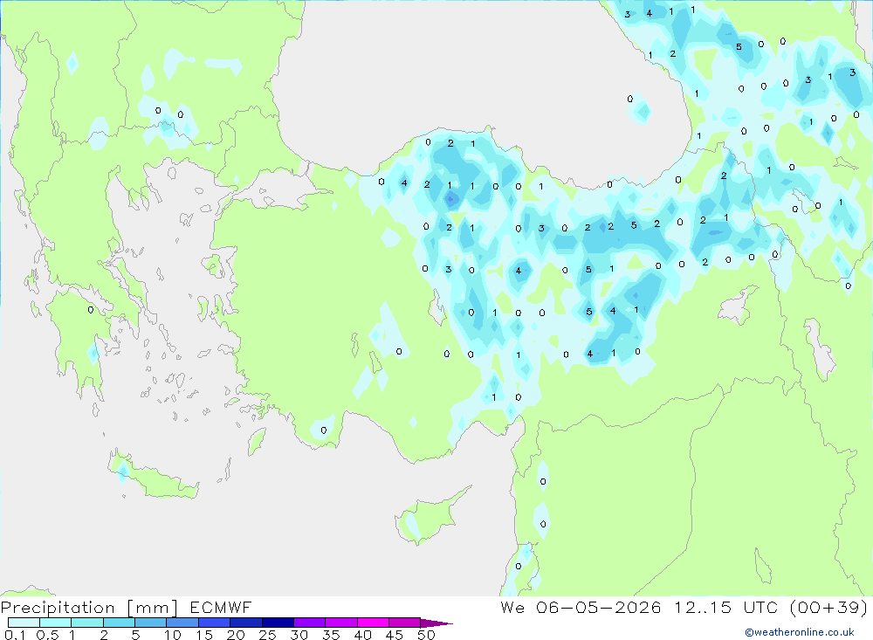
Task: Select the 10–15 mm legend color swatch
Action: 182,623
